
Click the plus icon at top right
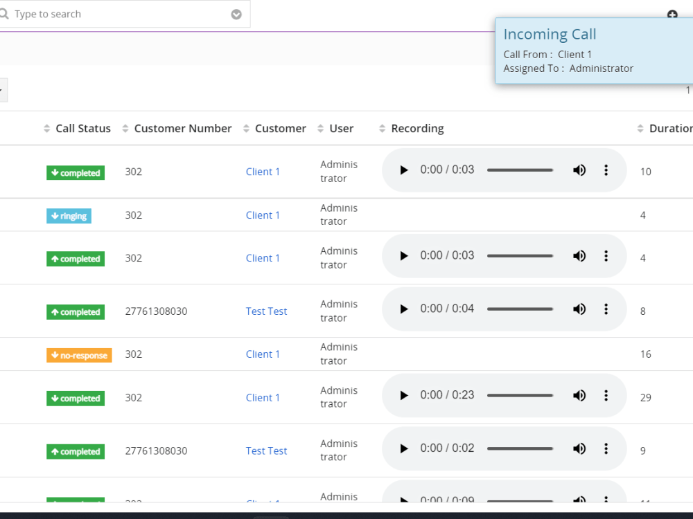[672, 15]
